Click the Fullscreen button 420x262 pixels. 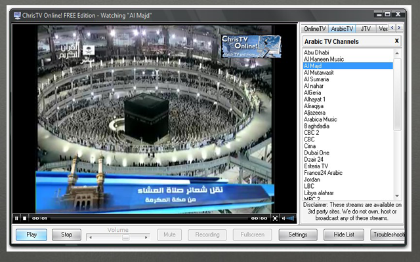252,234
